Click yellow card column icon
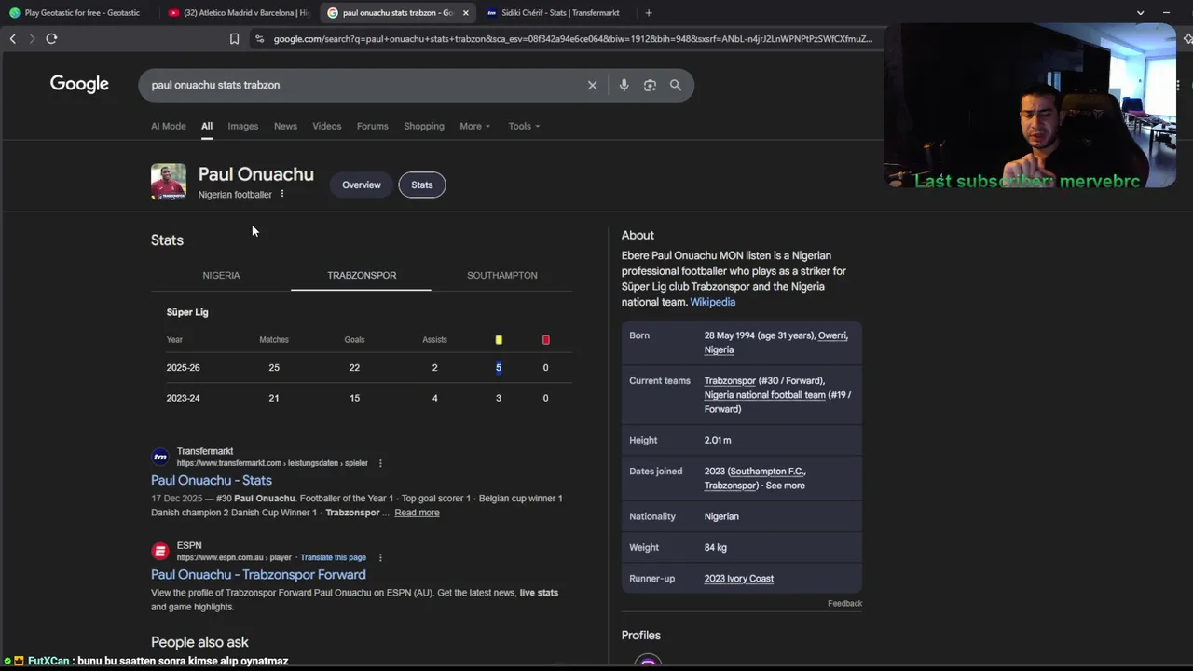This screenshot has height=671, width=1193. pyautogui.click(x=499, y=340)
